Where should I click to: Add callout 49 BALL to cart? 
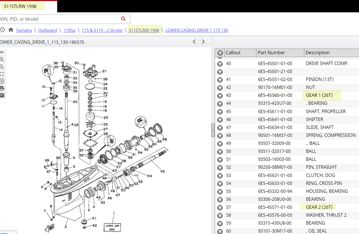(x=220, y=143)
